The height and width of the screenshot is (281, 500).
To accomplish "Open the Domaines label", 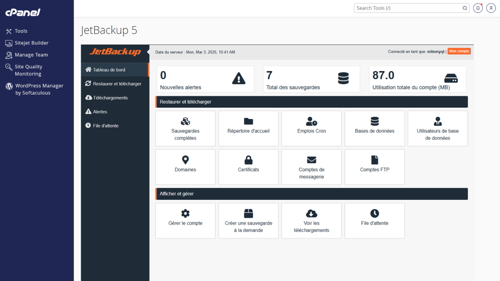I will point(186,170).
